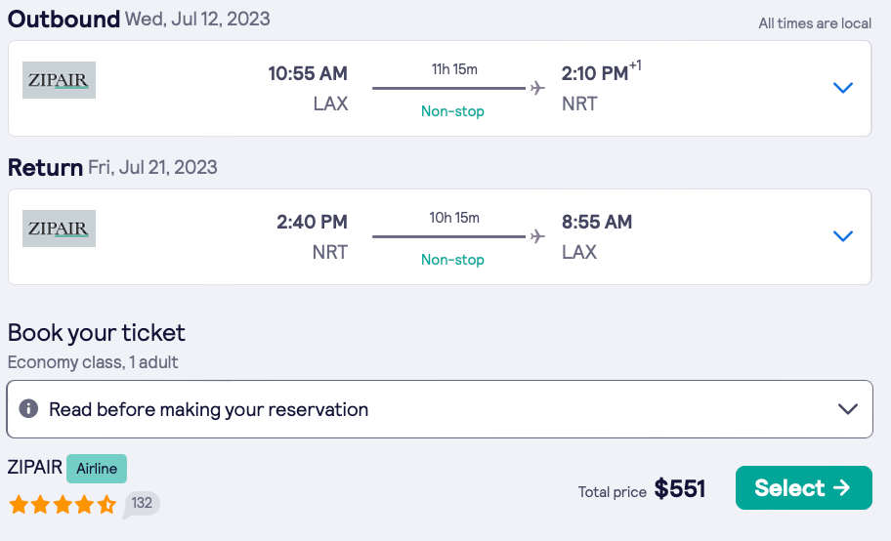The width and height of the screenshot is (891, 541).
Task: Expand the outbound flight details chevron
Action: tap(842, 88)
